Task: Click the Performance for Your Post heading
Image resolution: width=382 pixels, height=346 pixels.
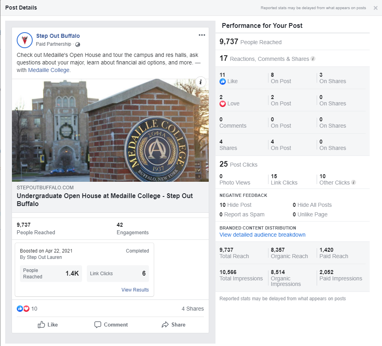Action: point(262,25)
